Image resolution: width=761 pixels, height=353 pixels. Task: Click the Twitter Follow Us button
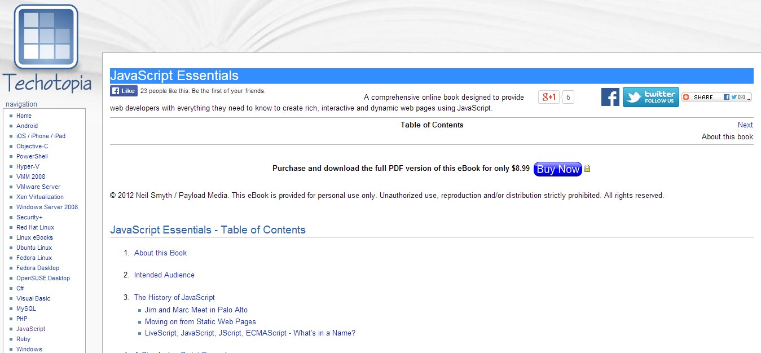650,97
